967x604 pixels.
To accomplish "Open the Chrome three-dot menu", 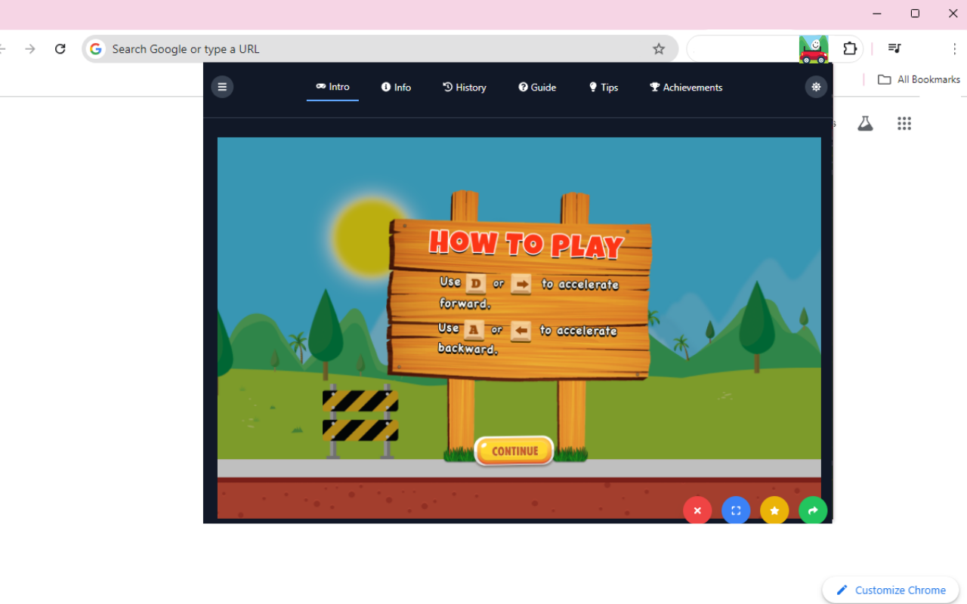I will [x=955, y=49].
